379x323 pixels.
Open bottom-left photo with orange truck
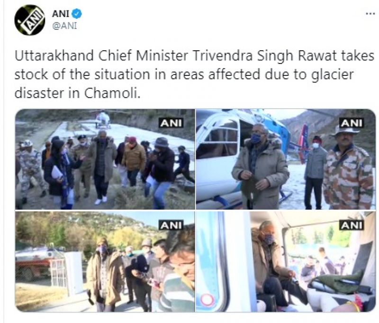pos(105,262)
